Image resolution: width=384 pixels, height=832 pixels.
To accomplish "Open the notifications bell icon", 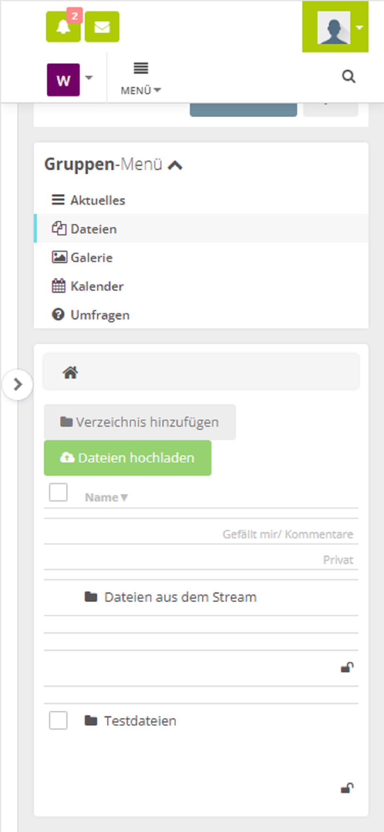I will click(63, 27).
